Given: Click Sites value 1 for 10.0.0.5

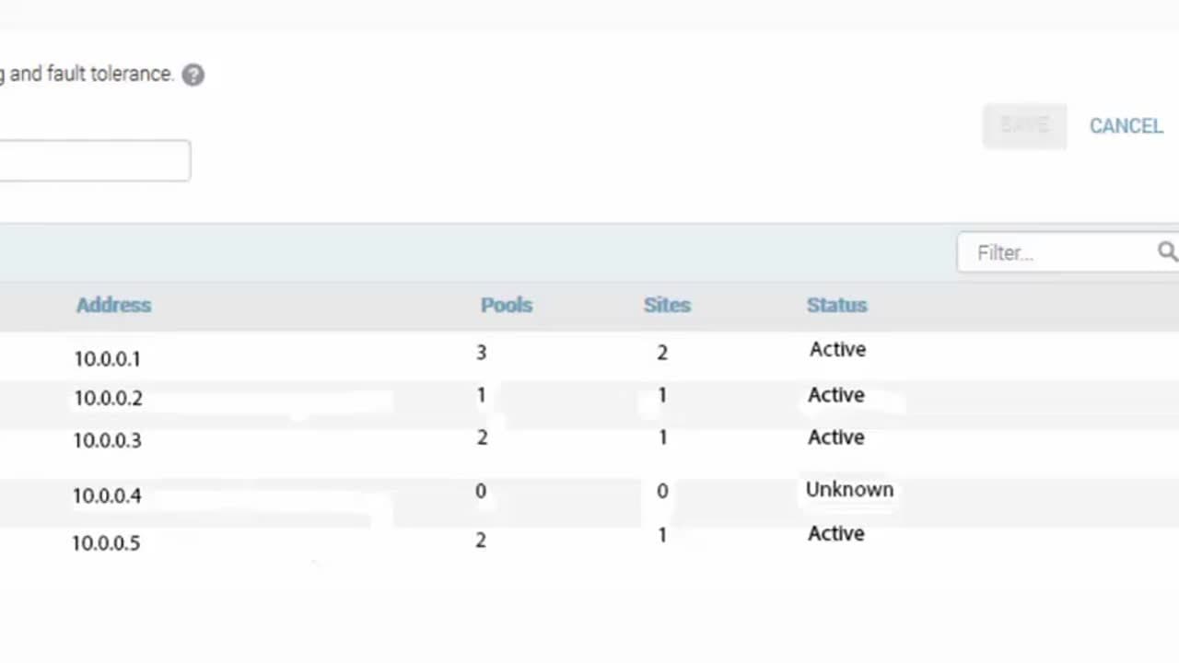Looking at the screenshot, I should [661, 536].
